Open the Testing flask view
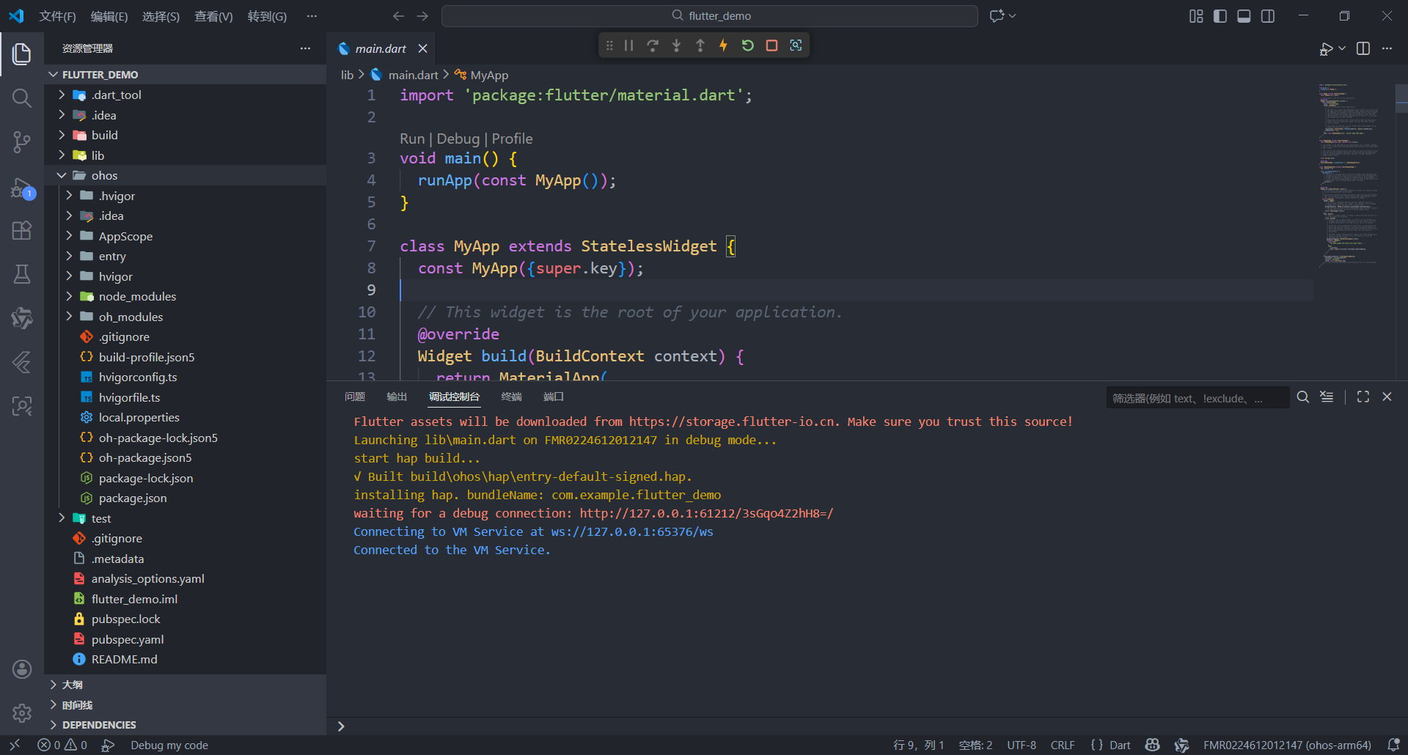This screenshot has height=755, width=1408. click(x=22, y=274)
